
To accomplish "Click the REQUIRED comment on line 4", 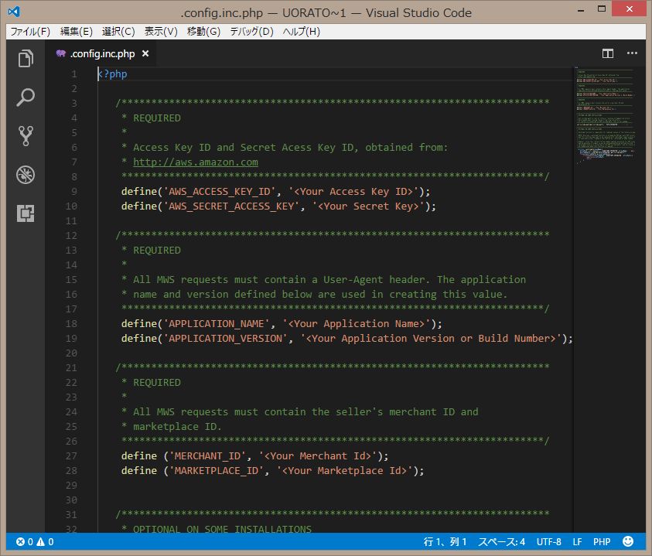I will 157,118.
